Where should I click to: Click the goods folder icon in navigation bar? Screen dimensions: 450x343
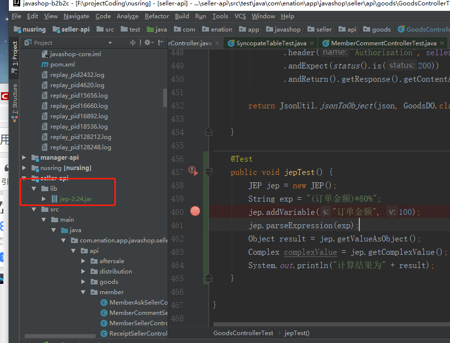(367, 29)
